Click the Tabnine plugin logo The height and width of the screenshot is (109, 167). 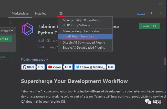27,29
